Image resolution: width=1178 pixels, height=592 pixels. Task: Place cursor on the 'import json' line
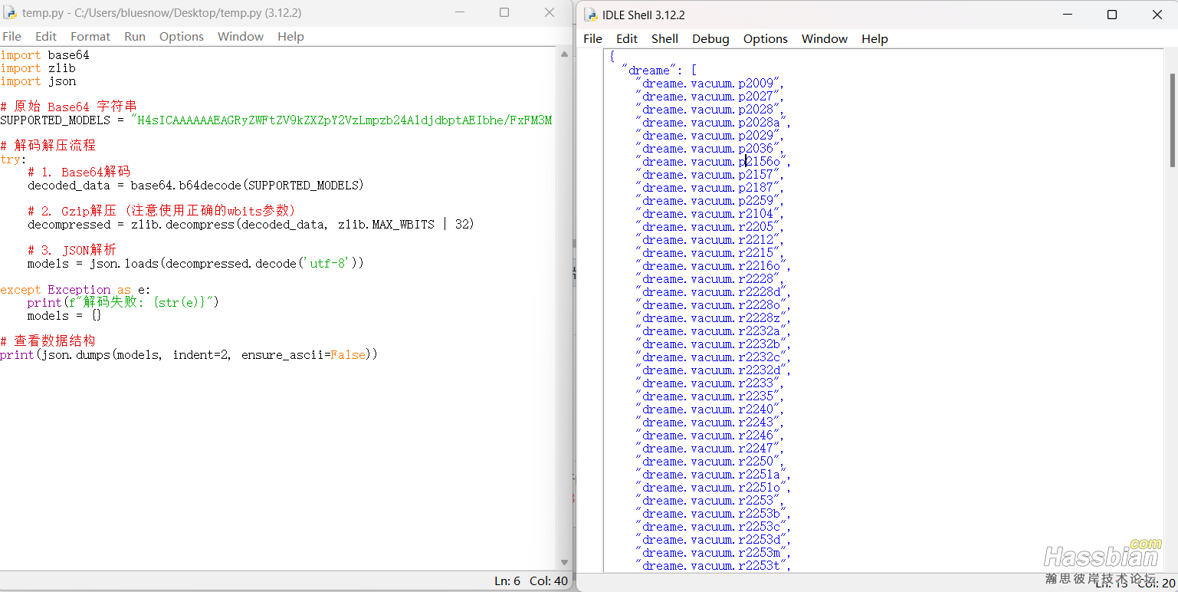tap(38, 81)
